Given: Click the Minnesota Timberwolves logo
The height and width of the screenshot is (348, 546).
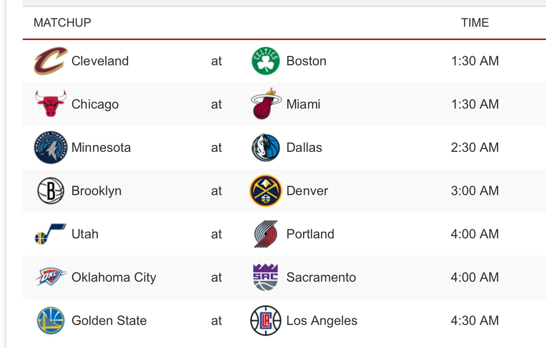Looking at the screenshot, I should tap(51, 147).
